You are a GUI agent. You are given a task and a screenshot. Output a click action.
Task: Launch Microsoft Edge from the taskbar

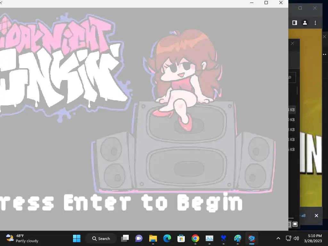point(167,238)
